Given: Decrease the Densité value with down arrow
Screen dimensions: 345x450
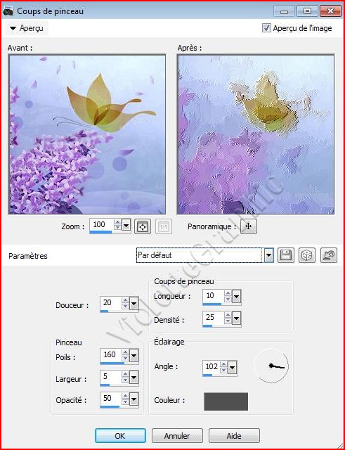Looking at the screenshot, I should pyautogui.click(x=228, y=321).
